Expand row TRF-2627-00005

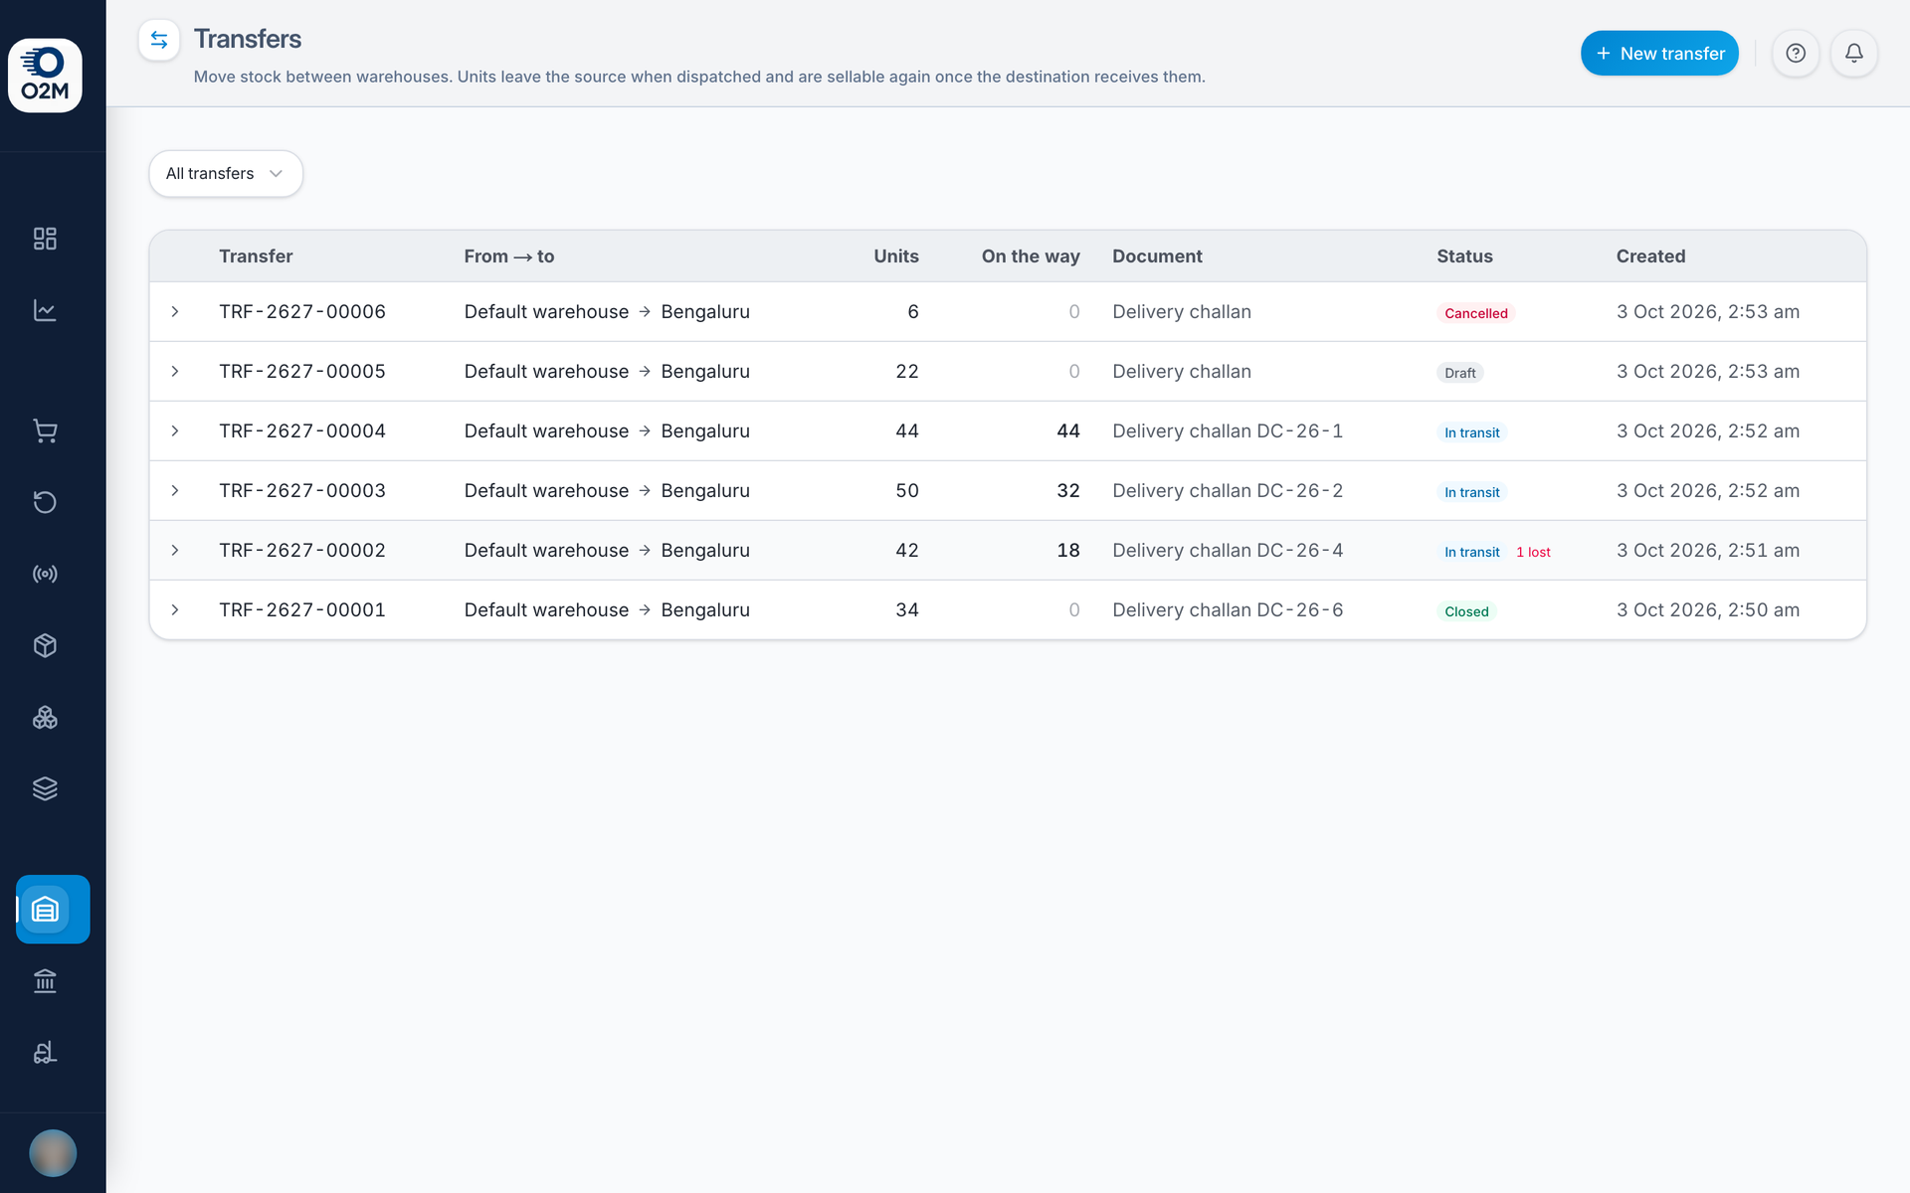[x=175, y=371]
